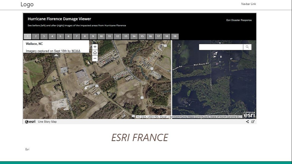Zoom out using the minus icon
Viewport: 292px width, 164px height.
(x=95, y=58)
